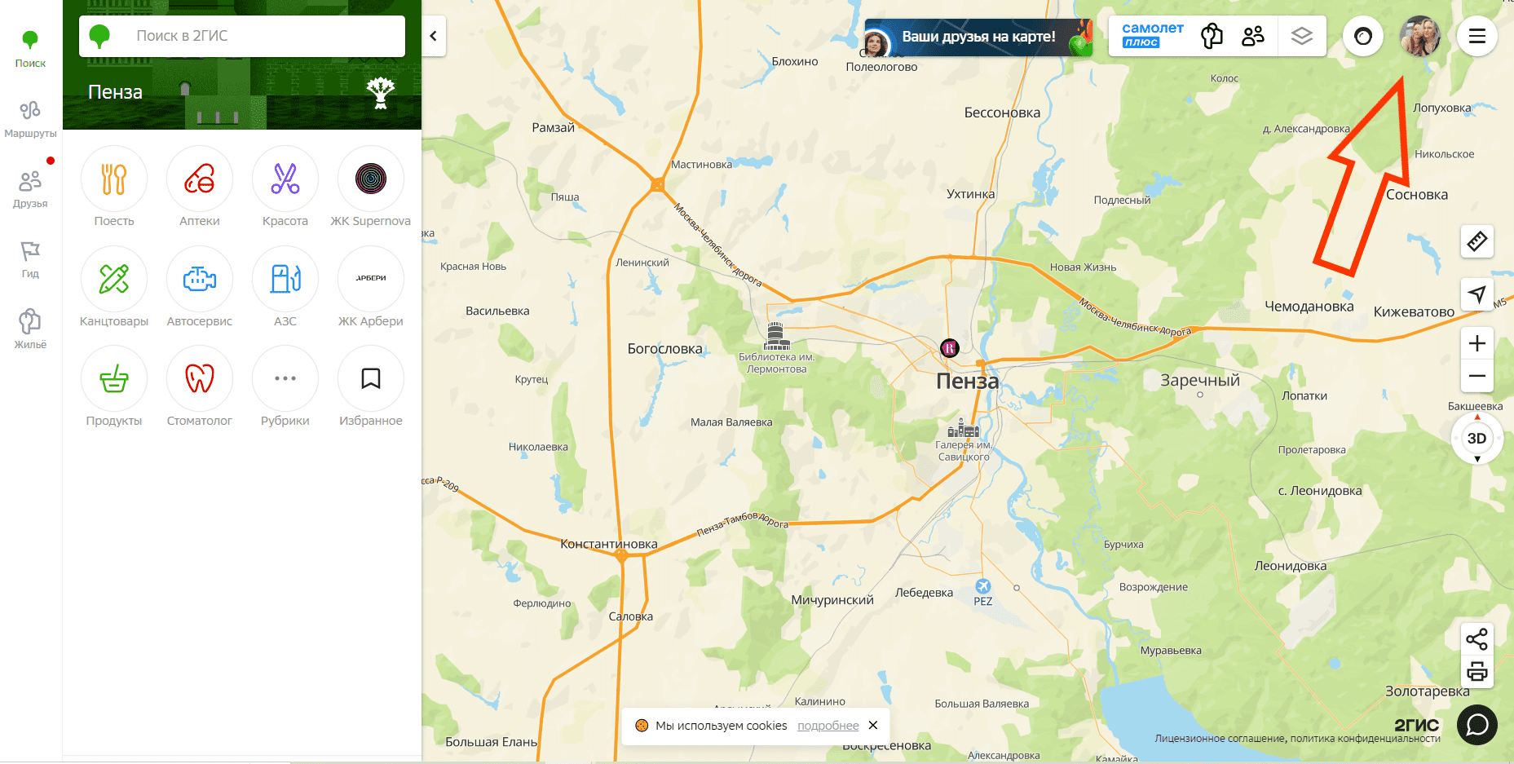Print the map with printer icon
The image size is (1514, 764).
[x=1477, y=672]
